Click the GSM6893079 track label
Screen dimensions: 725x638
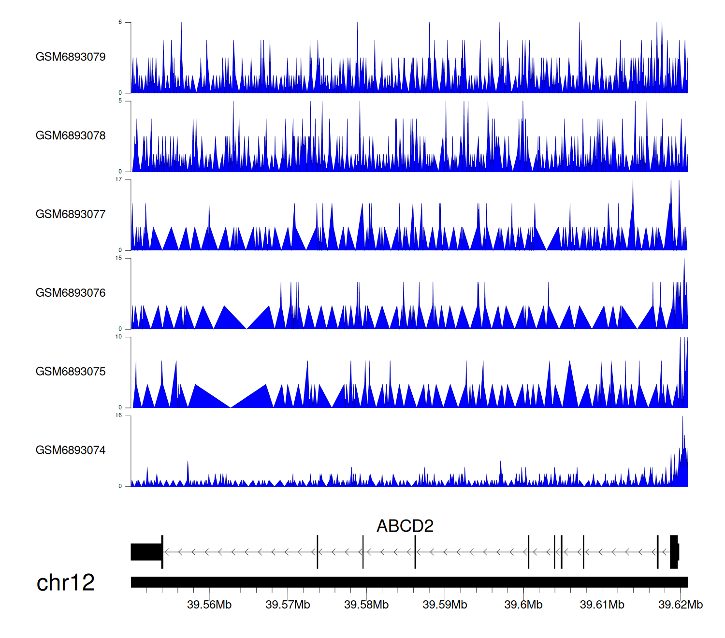(x=71, y=57)
